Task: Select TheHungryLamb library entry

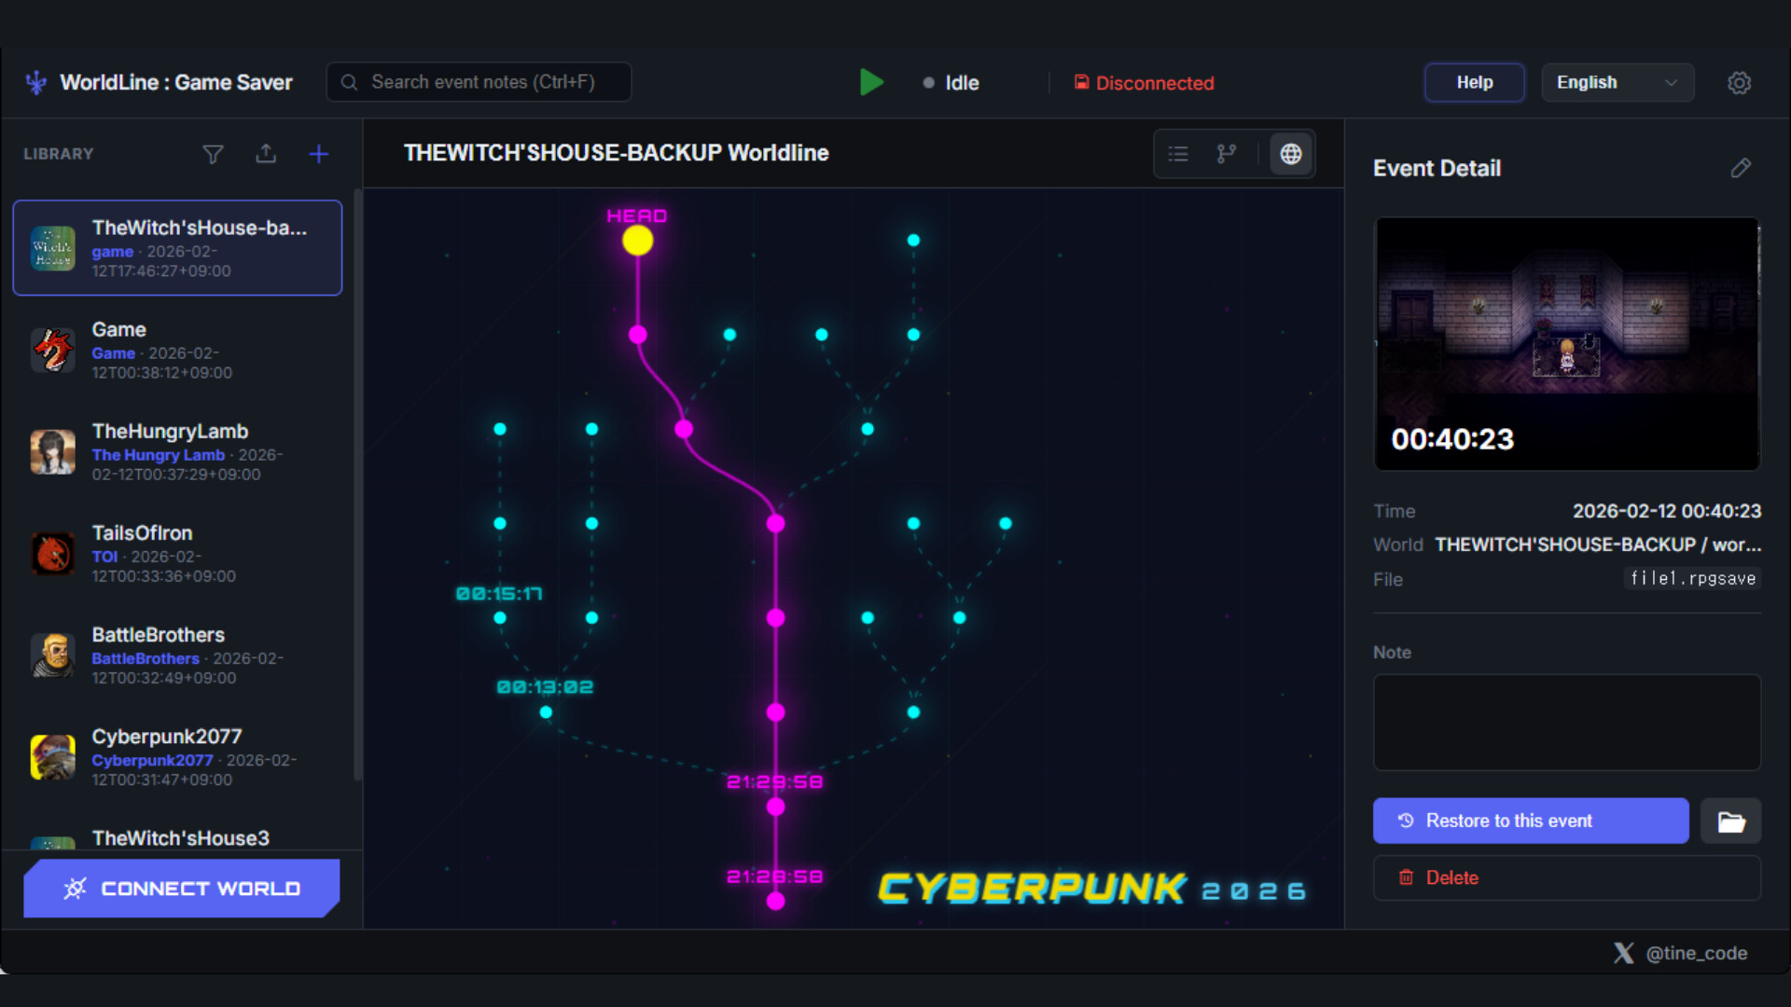Action: 177,451
